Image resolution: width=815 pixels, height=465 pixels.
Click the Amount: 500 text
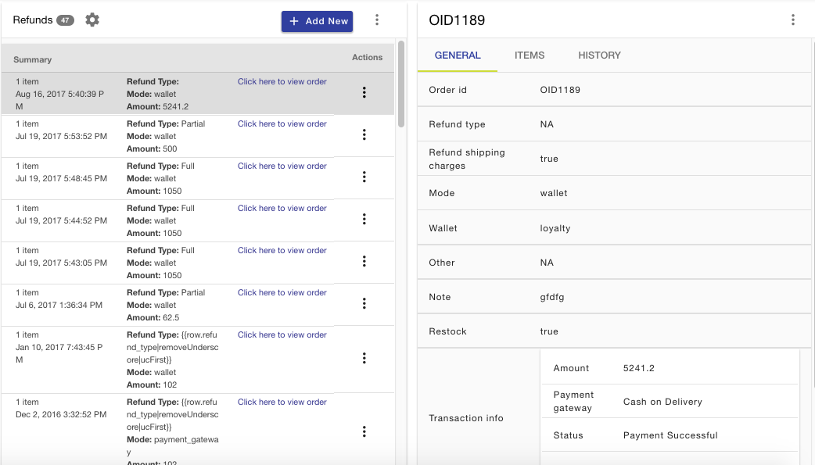click(x=152, y=148)
